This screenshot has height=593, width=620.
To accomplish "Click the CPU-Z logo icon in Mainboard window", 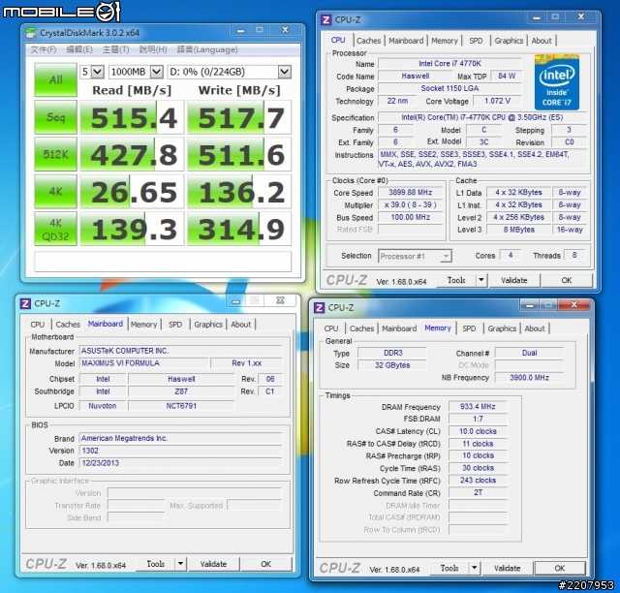I will [25, 303].
